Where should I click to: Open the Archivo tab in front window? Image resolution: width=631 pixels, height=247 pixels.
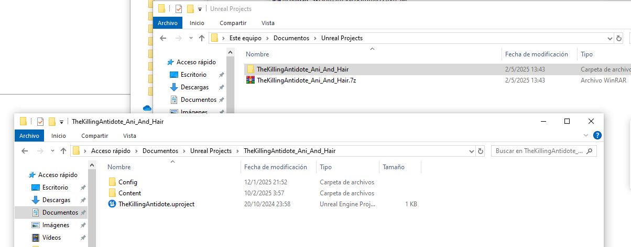pyautogui.click(x=29, y=136)
